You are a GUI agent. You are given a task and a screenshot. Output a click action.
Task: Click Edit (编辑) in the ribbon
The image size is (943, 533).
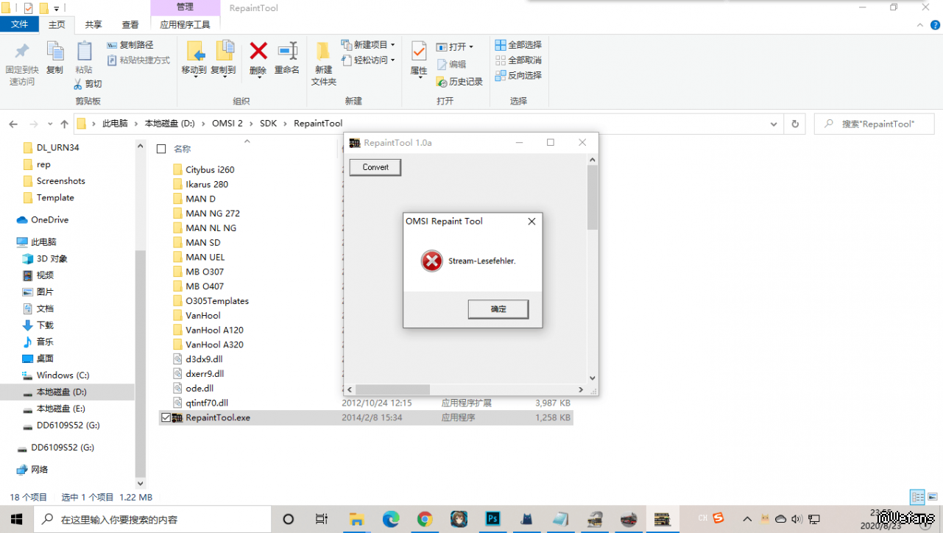tap(451, 65)
